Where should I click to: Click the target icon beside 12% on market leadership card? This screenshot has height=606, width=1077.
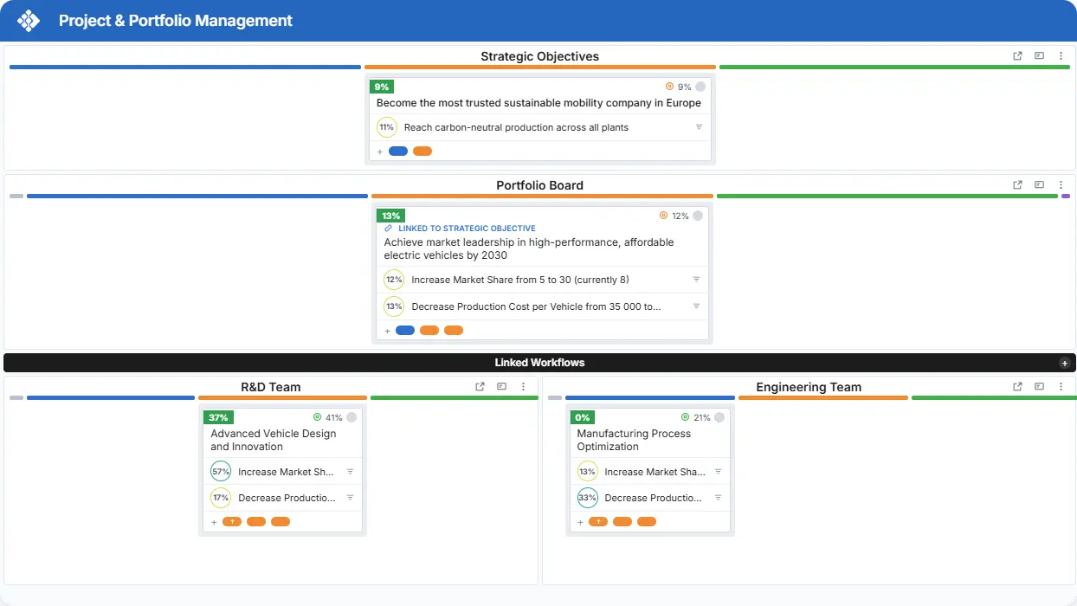tap(664, 216)
